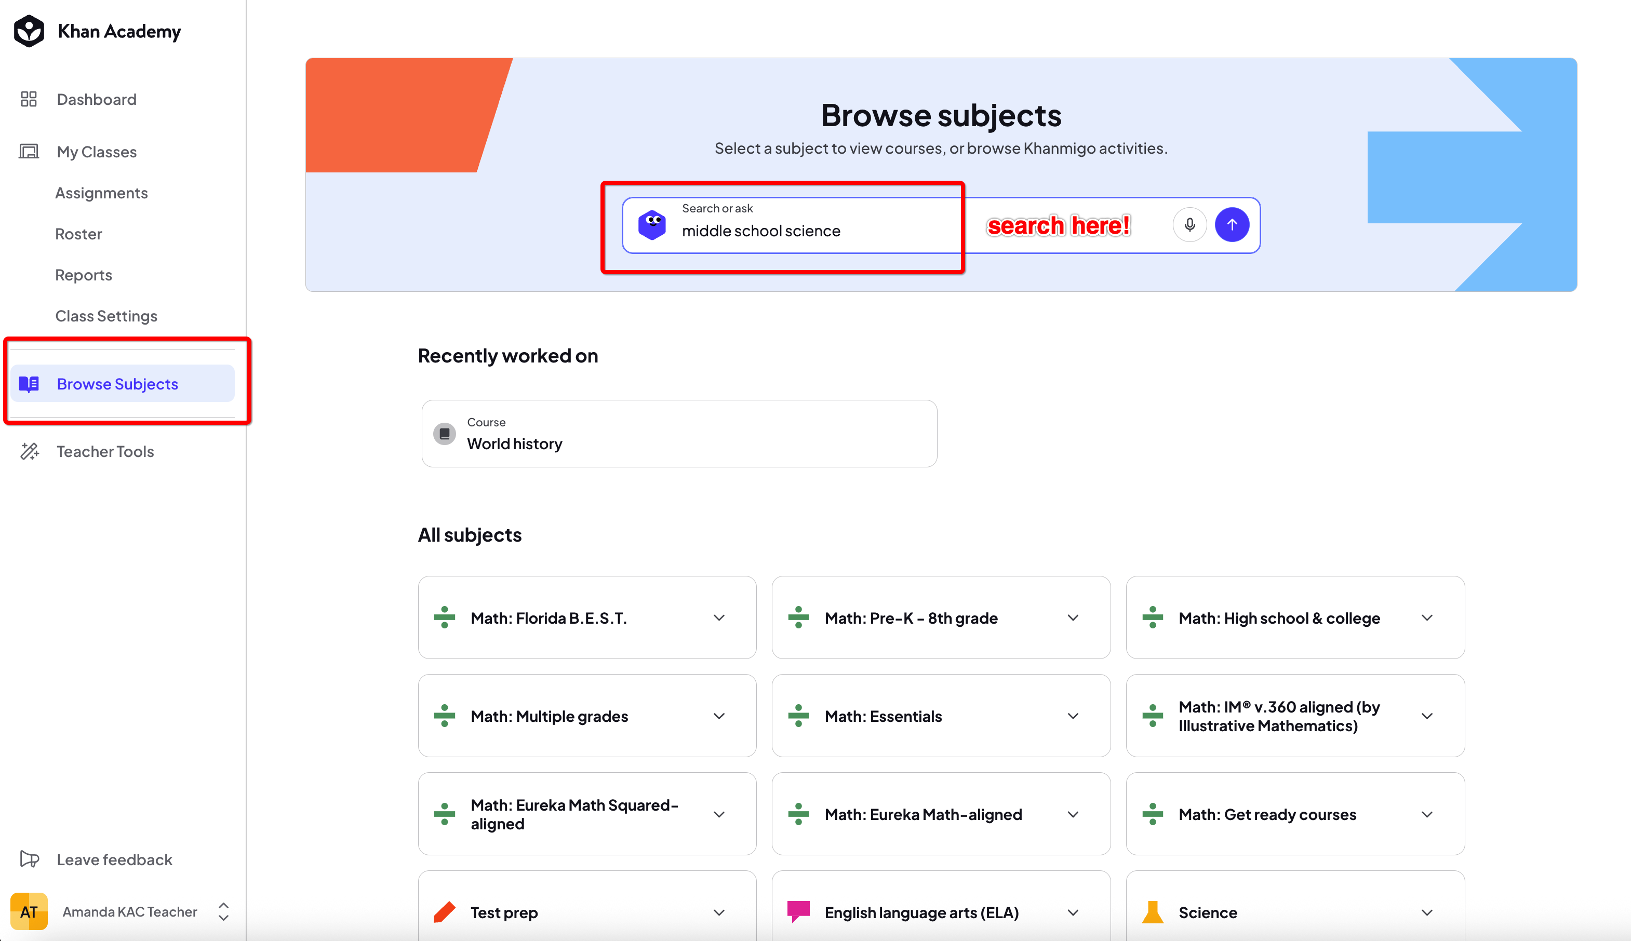Click the Science subject title
This screenshot has height=941, width=1631.
click(x=1208, y=912)
